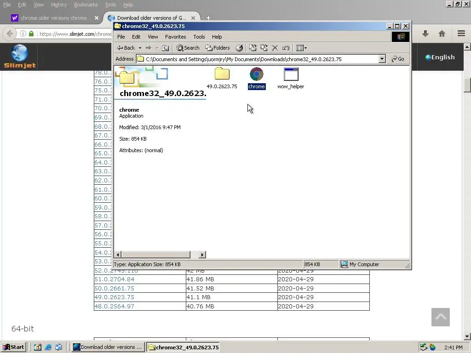471x353 pixels.
Task: Click the Delete icon in Explorer toolbar
Action: pos(275,48)
